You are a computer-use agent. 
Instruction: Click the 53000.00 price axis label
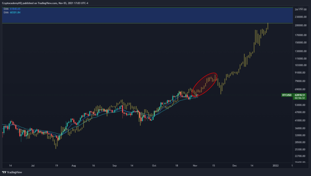click(300, 105)
